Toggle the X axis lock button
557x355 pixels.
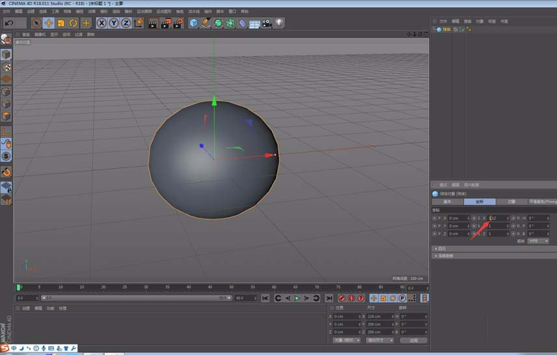pos(102,23)
